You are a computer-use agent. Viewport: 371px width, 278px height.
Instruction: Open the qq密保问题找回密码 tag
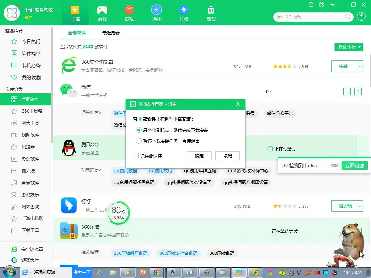click(134, 182)
